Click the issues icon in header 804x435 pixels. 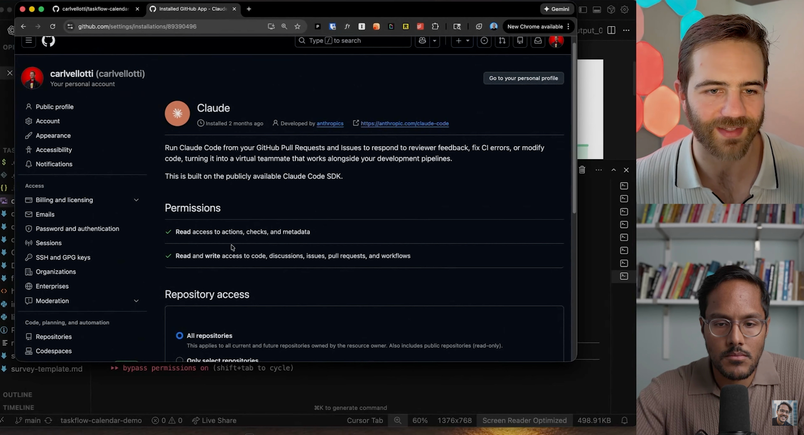coord(484,41)
